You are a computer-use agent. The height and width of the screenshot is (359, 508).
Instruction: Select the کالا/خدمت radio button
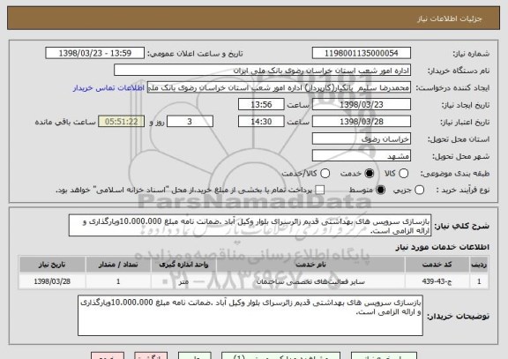325,174
